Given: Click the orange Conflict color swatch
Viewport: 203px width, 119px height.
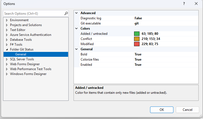Looking at the screenshot, I should (x=137, y=39).
